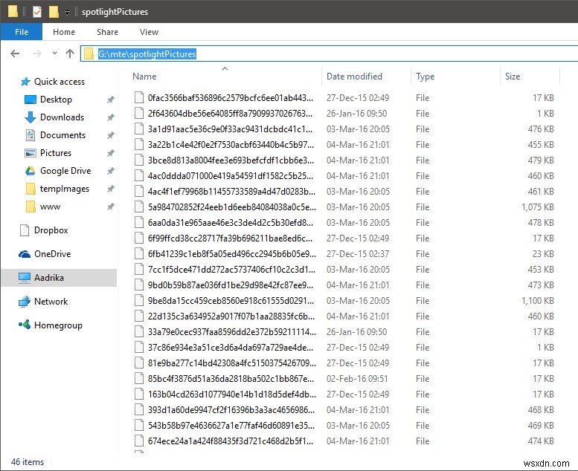Click file icon of 6fb41239c1eb8f5a05ed496cc2945b6b05e9...
578x471 pixels.
139,254
